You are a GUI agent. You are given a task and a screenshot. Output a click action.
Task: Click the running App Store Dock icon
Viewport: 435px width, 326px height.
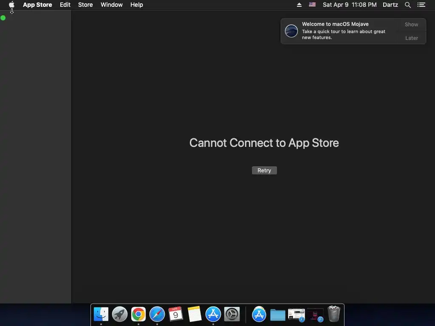[213, 315]
